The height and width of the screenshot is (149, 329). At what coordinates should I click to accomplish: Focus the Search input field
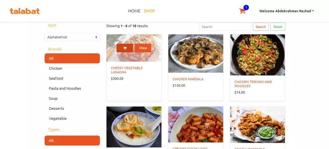tap(225, 27)
